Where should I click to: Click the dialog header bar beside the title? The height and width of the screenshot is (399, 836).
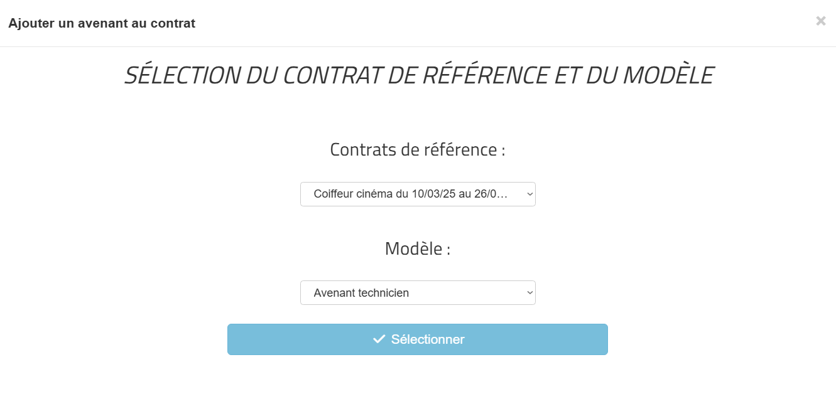tap(502, 23)
